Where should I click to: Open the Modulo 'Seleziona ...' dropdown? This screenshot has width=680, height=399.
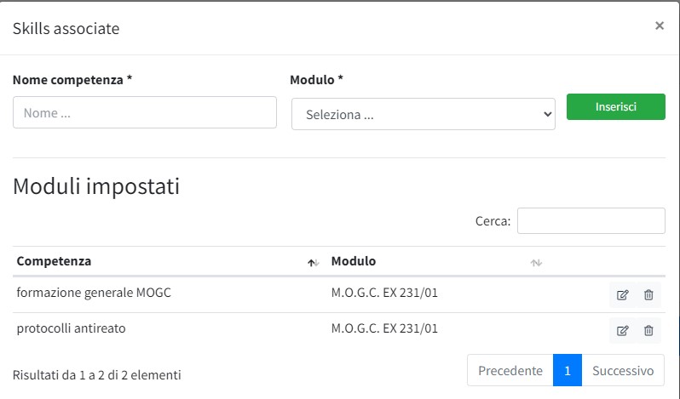point(423,115)
